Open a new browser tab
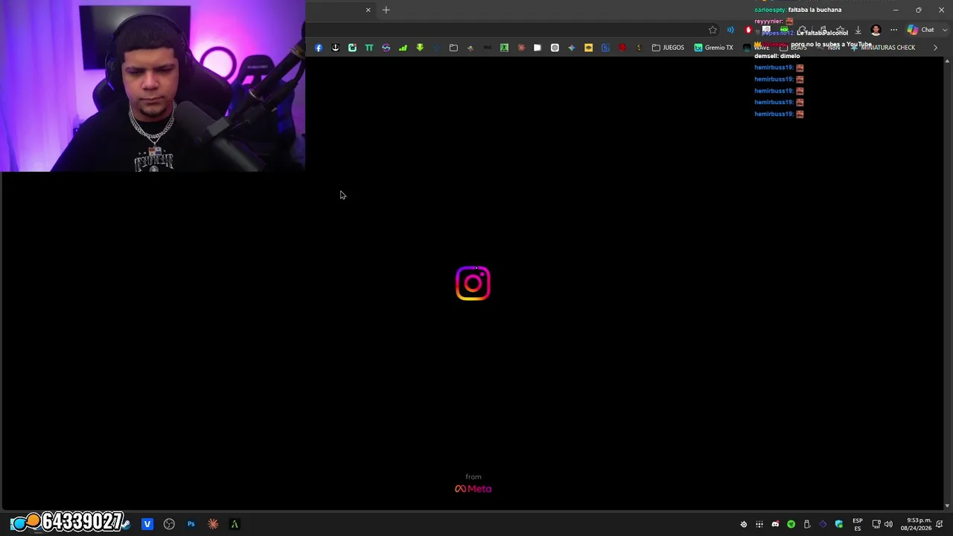The width and height of the screenshot is (953, 536). (x=386, y=10)
